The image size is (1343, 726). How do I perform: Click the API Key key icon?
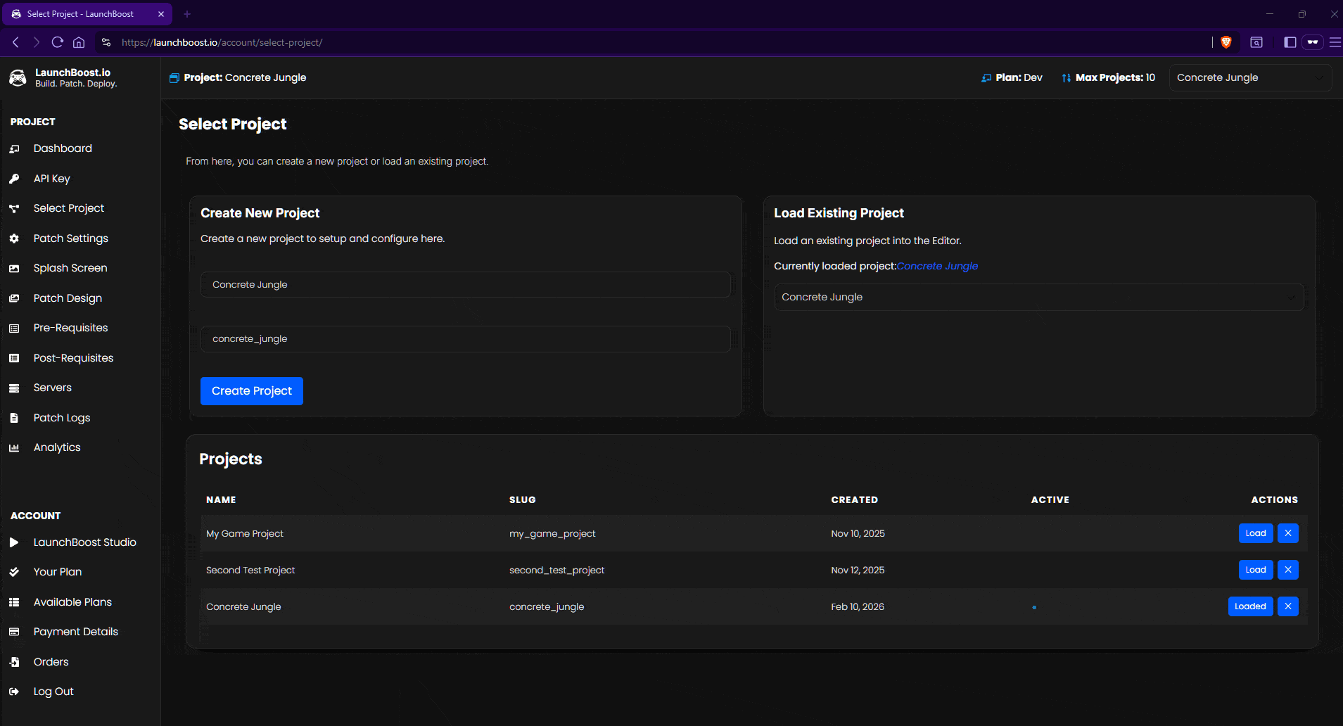pos(14,179)
